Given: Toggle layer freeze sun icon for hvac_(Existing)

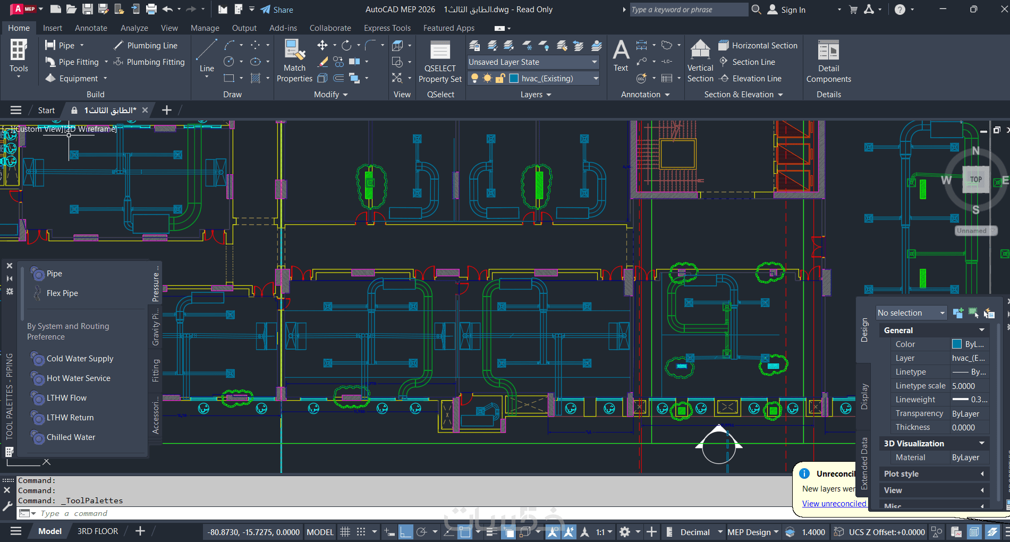Looking at the screenshot, I should point(487,78).
